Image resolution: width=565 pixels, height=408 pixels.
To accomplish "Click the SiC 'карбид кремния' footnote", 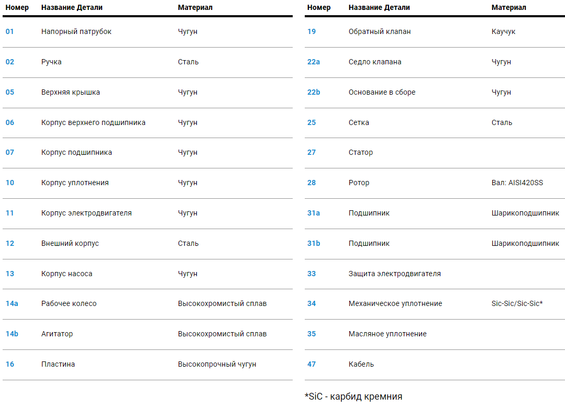I will [x=353, y=396].
